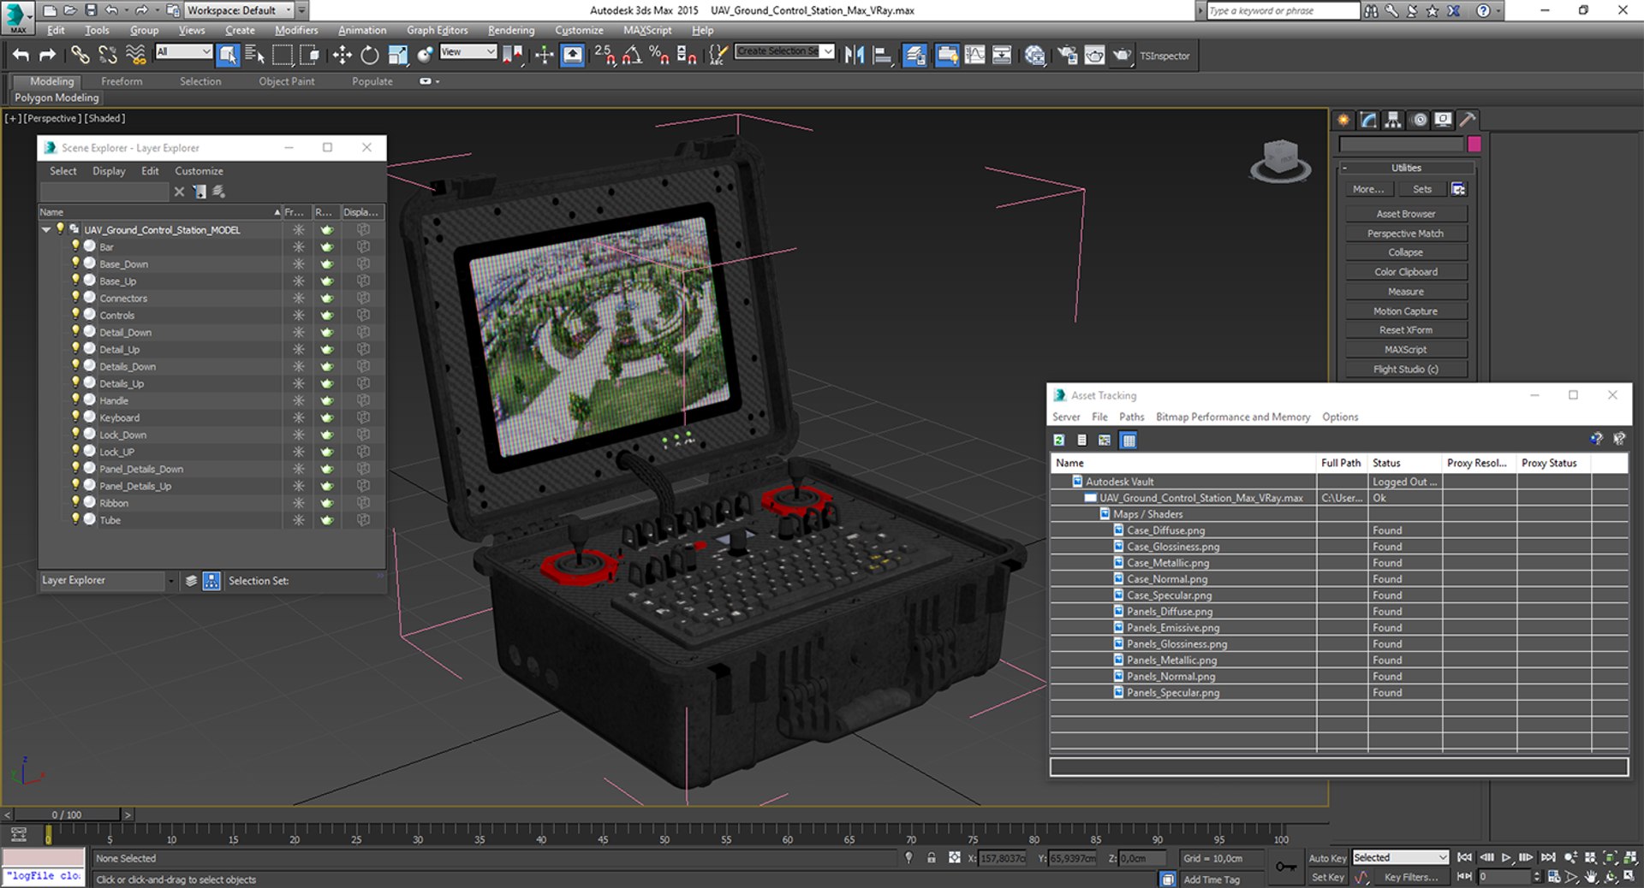This screenshot has height=888, width=1644.
Task: Click the Bind to Space Warp tool
Action: click(x=135, y=56)
